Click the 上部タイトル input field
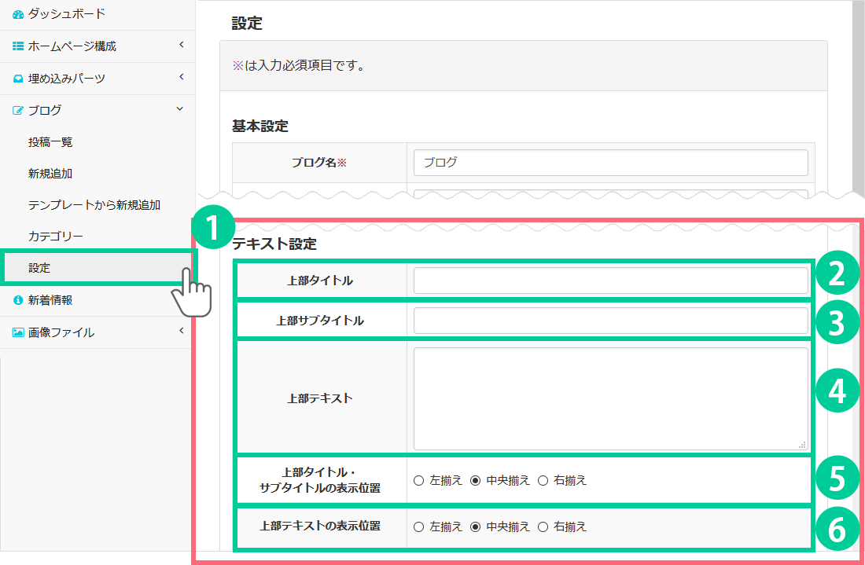The width and height of the screenshot is (865, 565). 610,281
